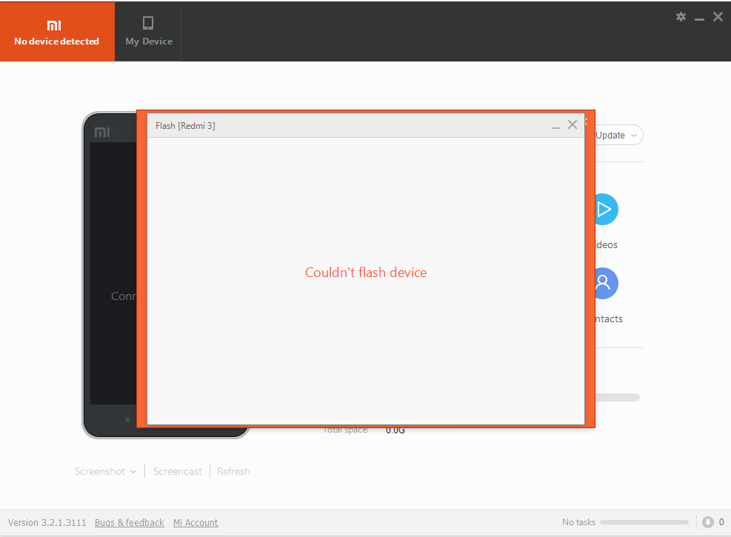731x537 pixels.
Task: Open the Contacts person icon
Action: tap(607, 283)
